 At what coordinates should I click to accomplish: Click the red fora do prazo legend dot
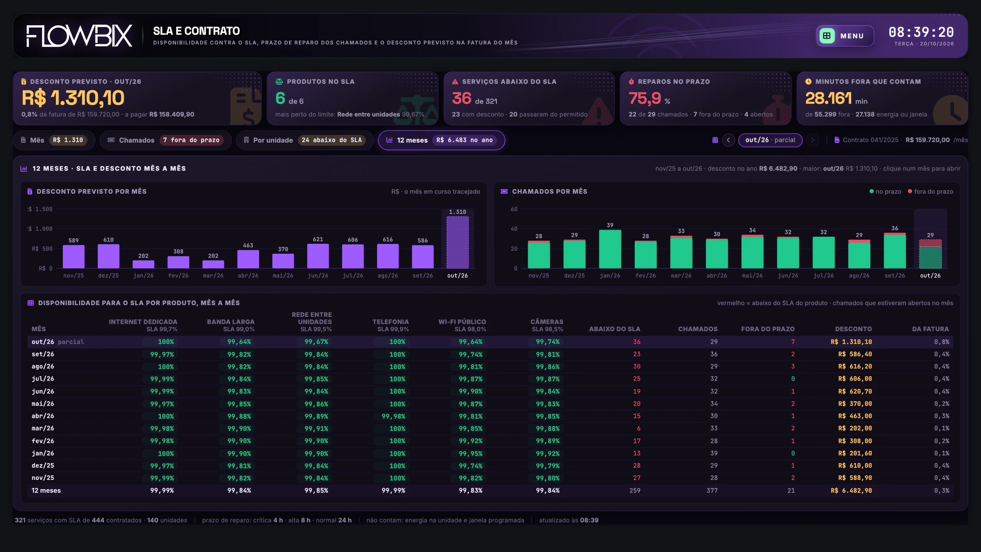click(910, 191)
